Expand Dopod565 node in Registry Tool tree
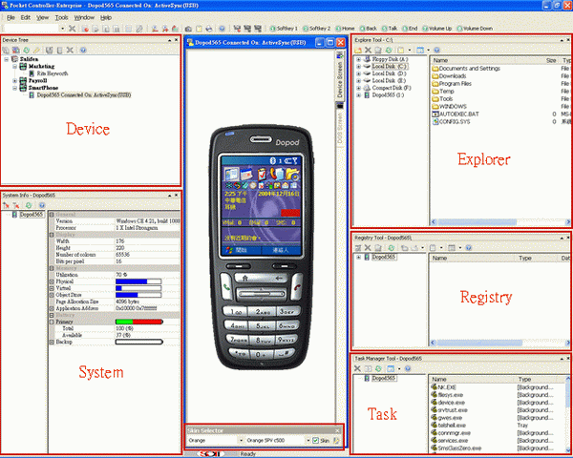573x458 pixels. tap(358, 258)
